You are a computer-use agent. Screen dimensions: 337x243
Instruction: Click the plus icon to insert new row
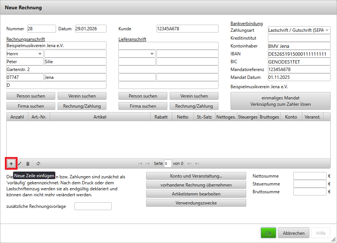click(11, 163)
